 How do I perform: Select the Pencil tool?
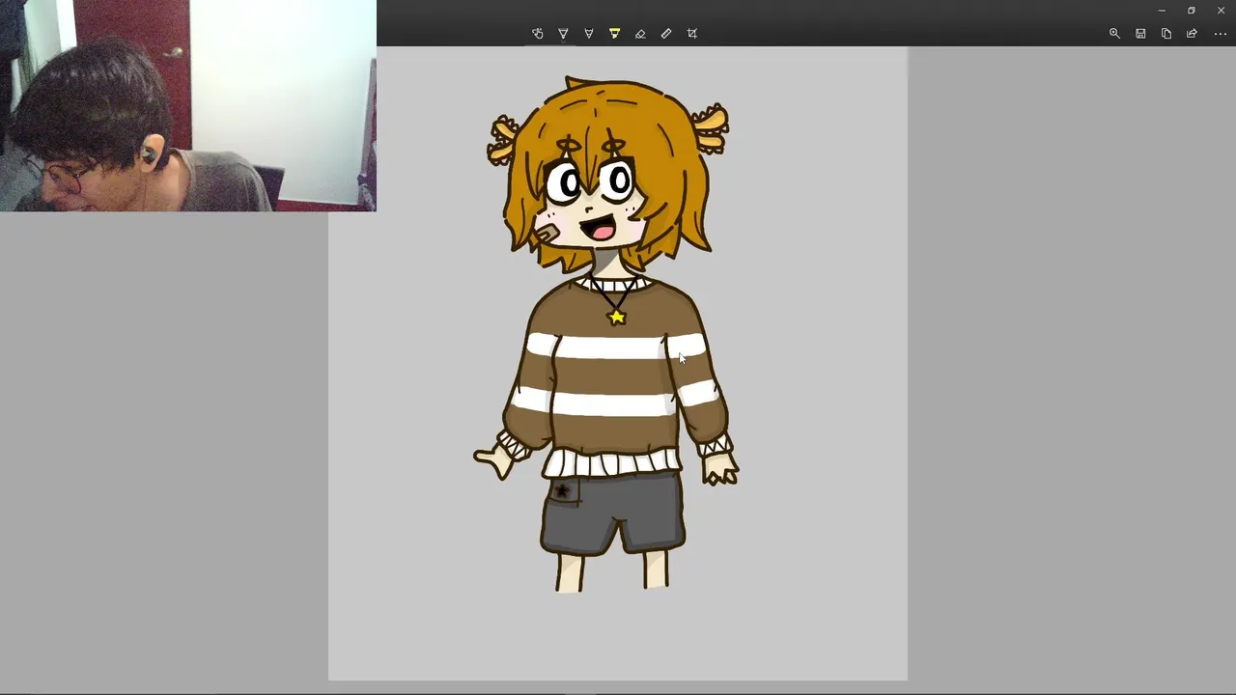(x=589, y=34)
